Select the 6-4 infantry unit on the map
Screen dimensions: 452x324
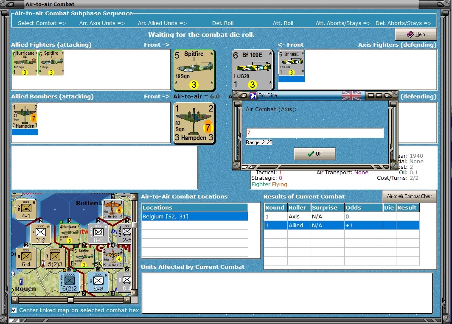pyautogui.click(x=26, y=258)
